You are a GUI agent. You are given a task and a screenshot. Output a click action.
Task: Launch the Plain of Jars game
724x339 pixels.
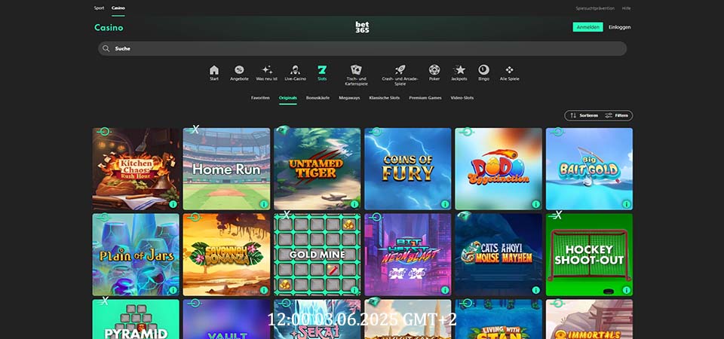[136, 255]
